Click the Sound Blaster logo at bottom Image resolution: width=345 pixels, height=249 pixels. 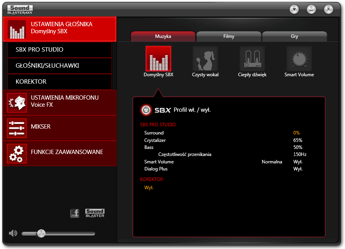tap(95, 213)
